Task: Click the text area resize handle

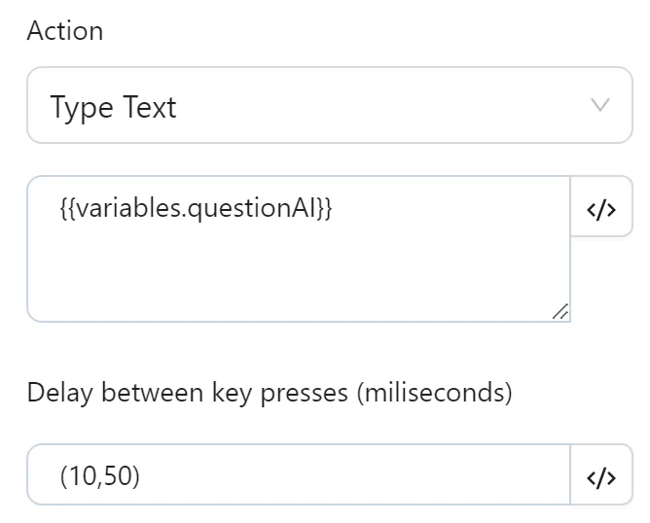Action: (x=560, y=311)
